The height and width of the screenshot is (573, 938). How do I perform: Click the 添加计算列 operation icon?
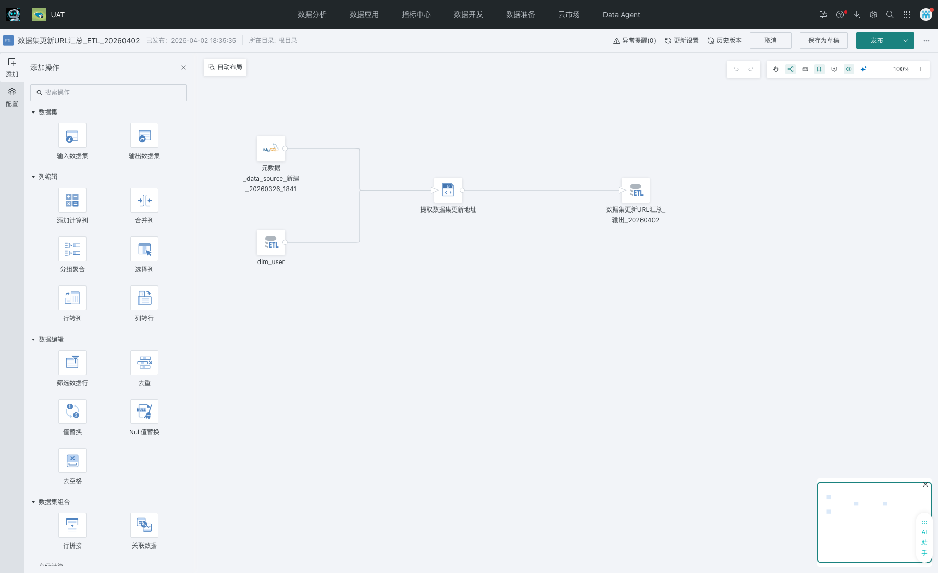72,201
